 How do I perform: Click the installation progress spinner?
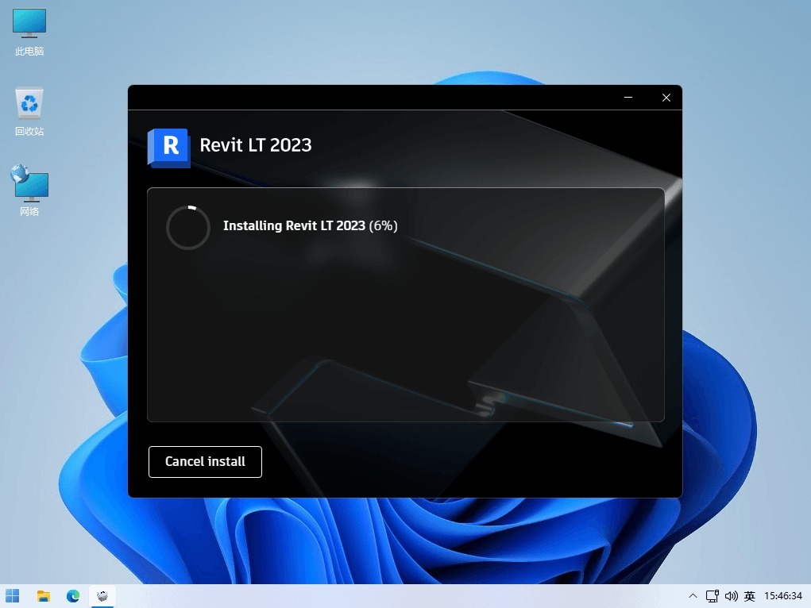coord(187,228)
